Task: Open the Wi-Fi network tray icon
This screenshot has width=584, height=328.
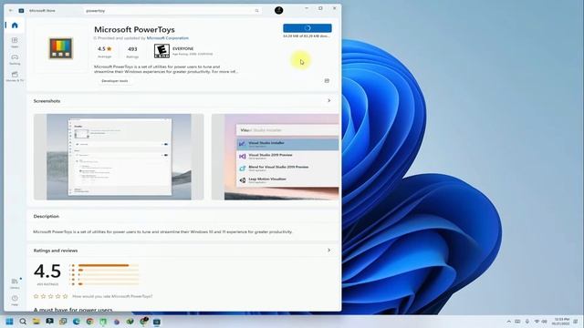Action: tap(537, 322)
